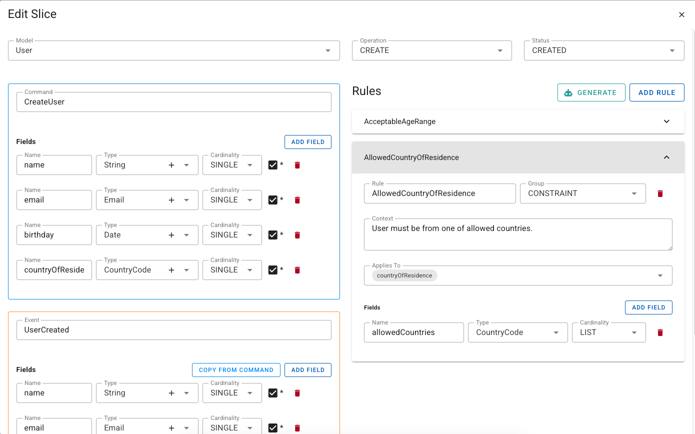
Task: Delete the AllowedCountryOfResidence rule
Action: click(660, 193)
